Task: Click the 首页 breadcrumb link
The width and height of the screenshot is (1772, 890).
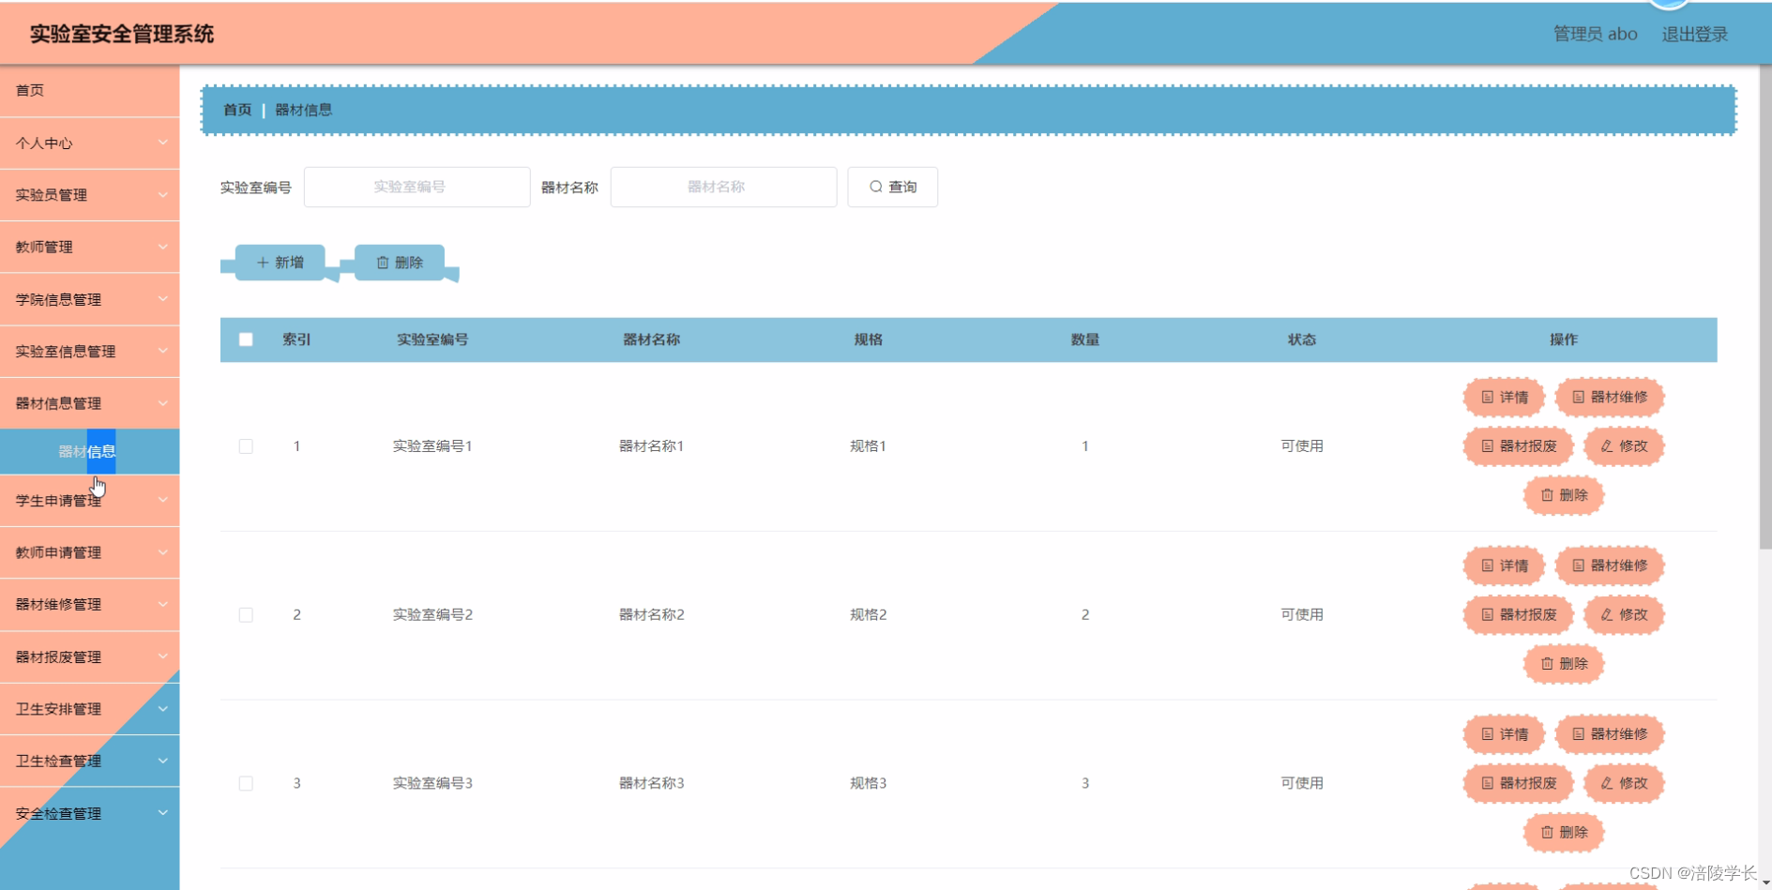Action: (235, 110)
